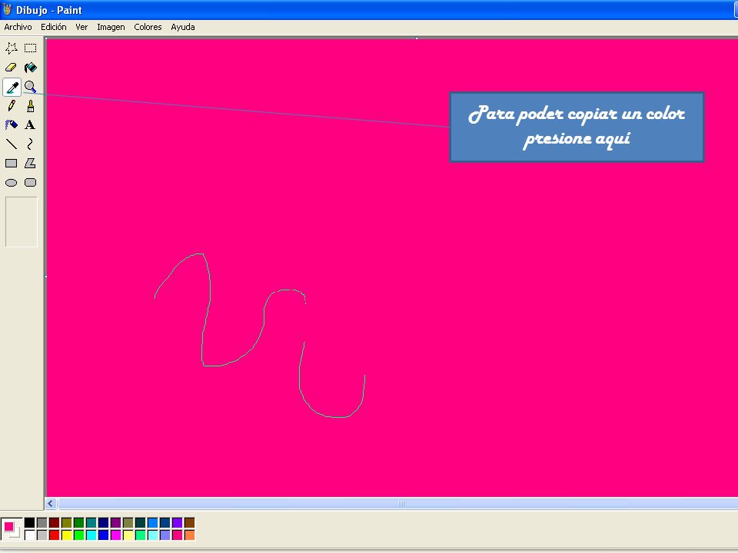Choose the lime bright green swatch
This screenshot has height=553, width=738.
[78, 535]
